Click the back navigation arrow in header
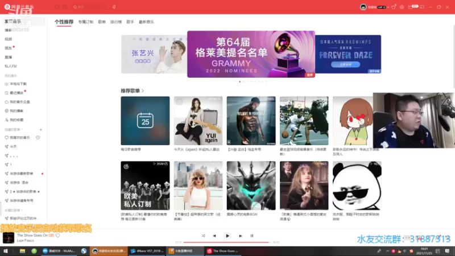The width and height of the screenshot is (455, 256). coord(57,7)
